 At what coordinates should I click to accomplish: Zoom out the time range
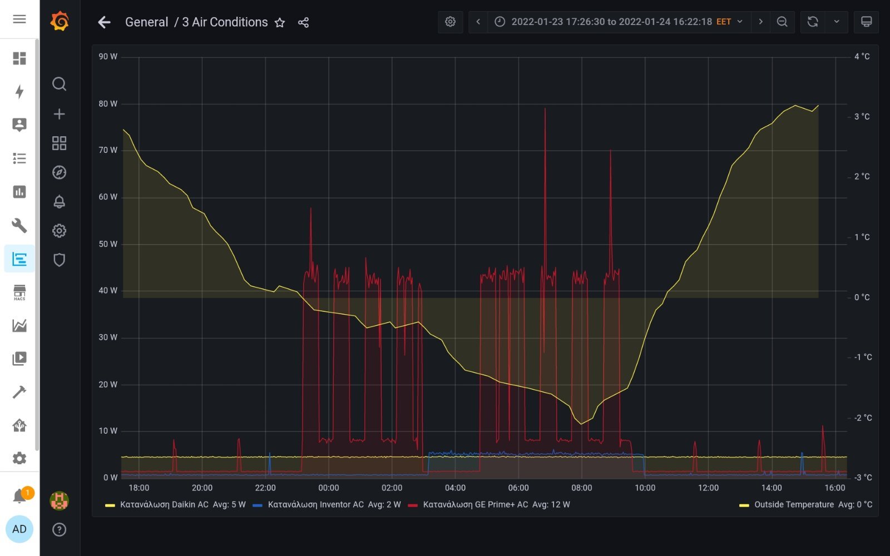782,22
